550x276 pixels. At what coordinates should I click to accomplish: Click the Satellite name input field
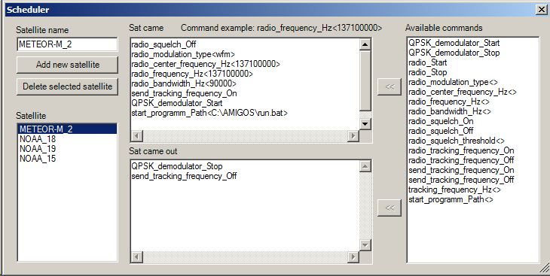coord(67,44)
